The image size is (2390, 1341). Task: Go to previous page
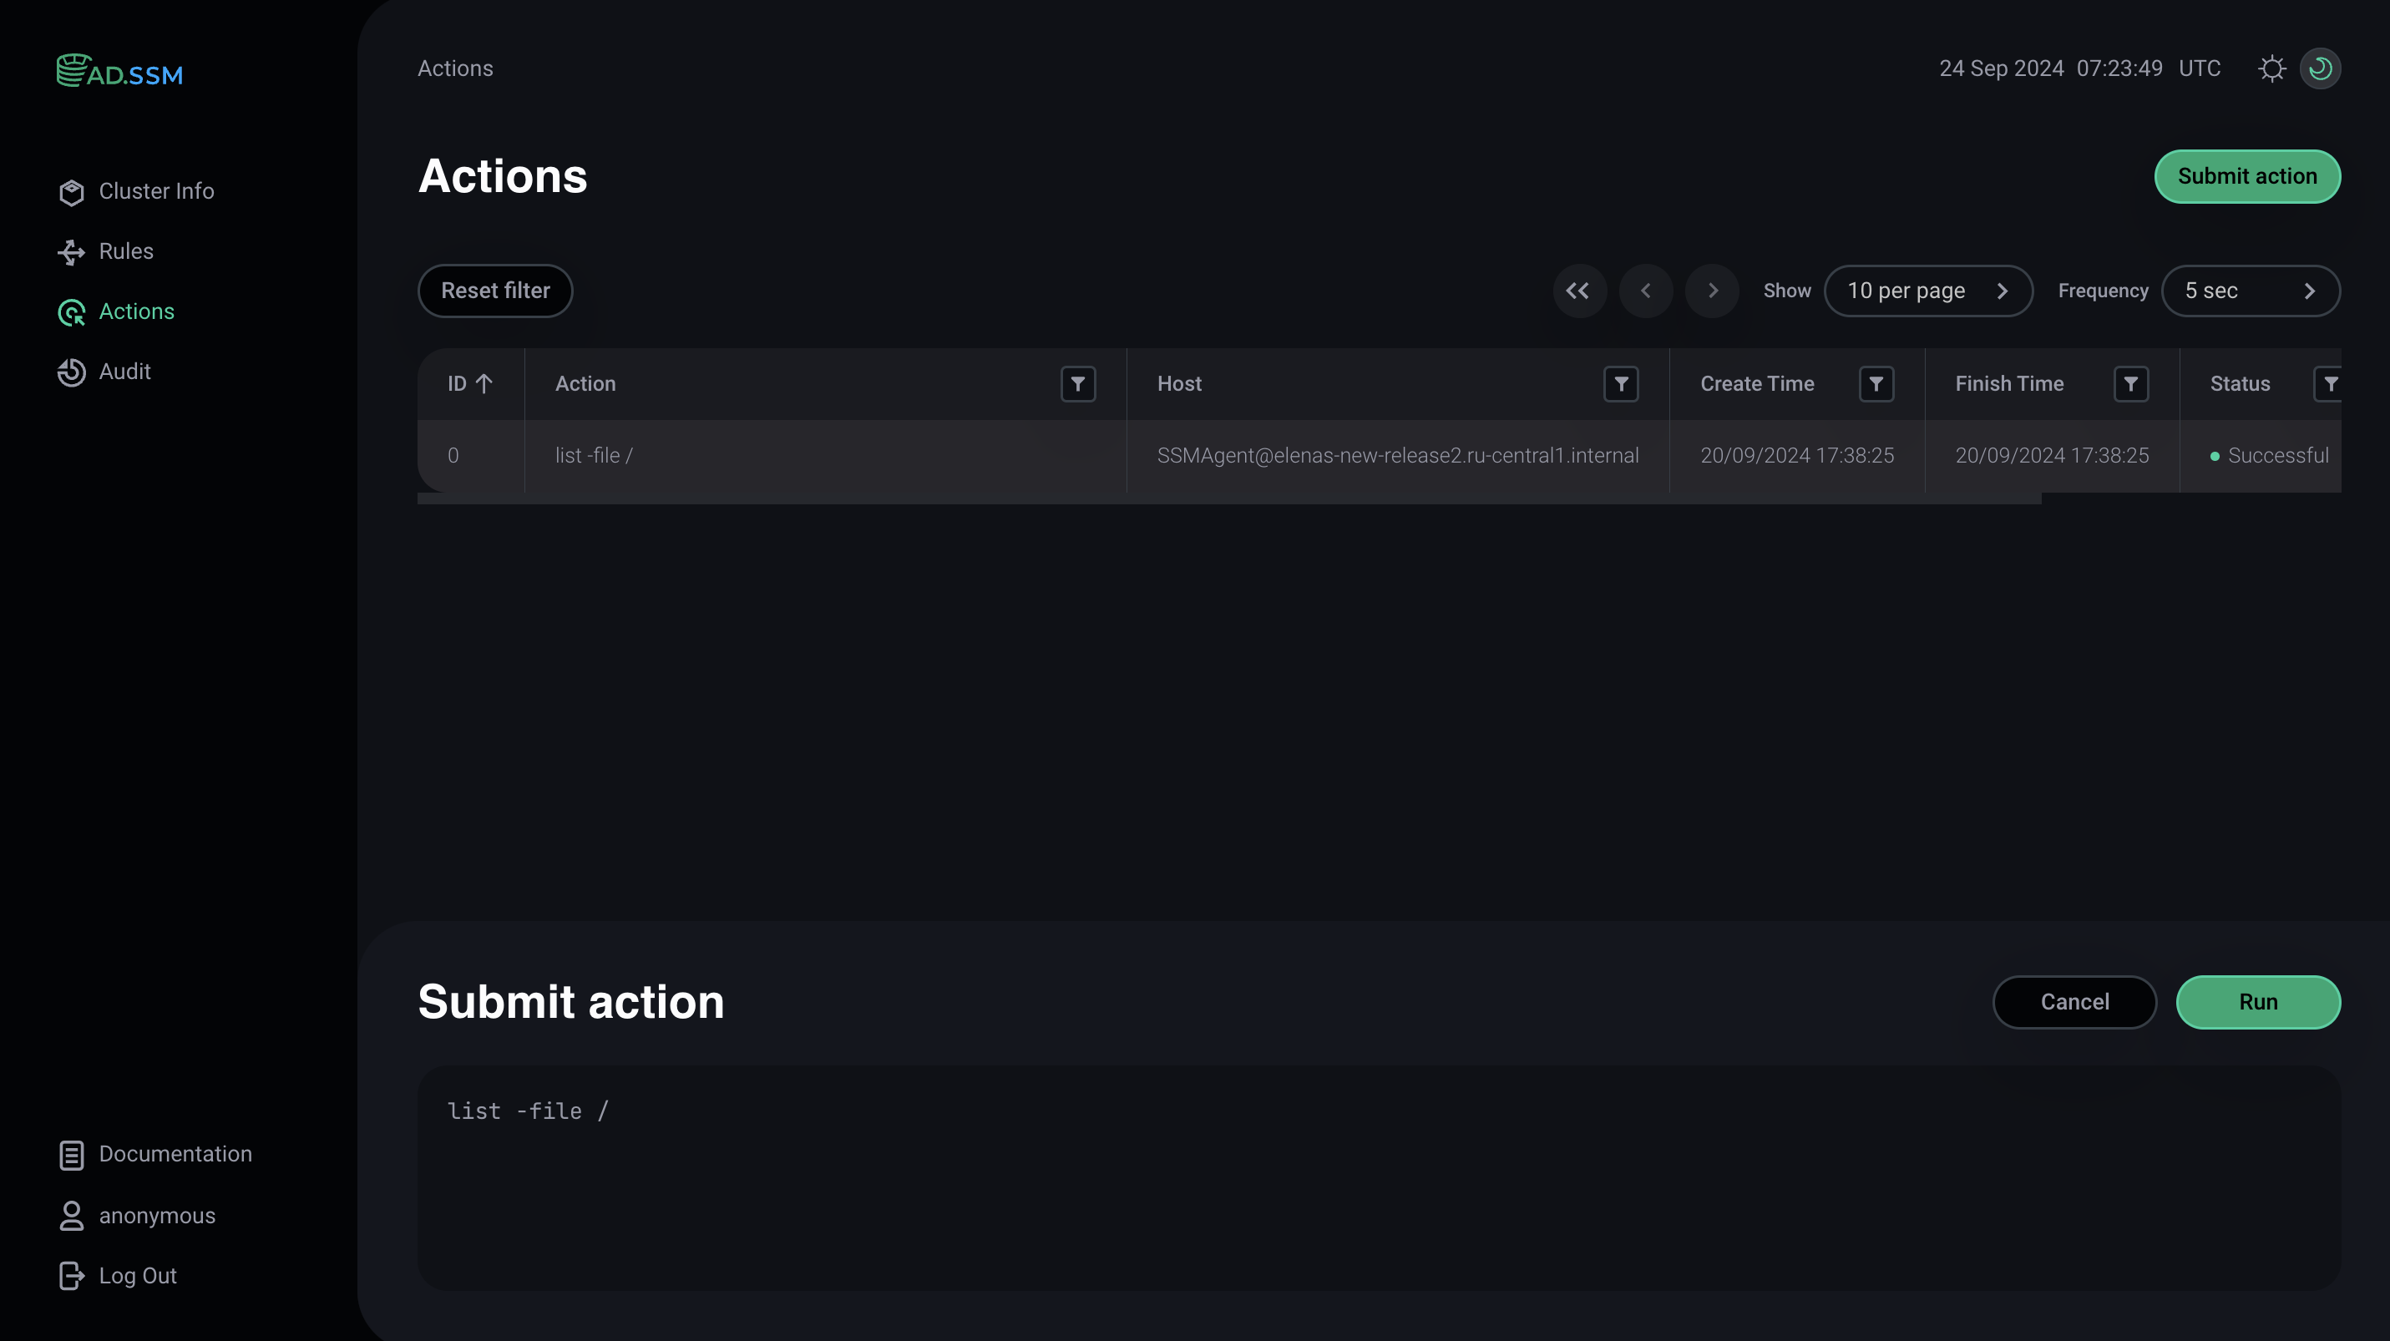[x=1645, y=291]
